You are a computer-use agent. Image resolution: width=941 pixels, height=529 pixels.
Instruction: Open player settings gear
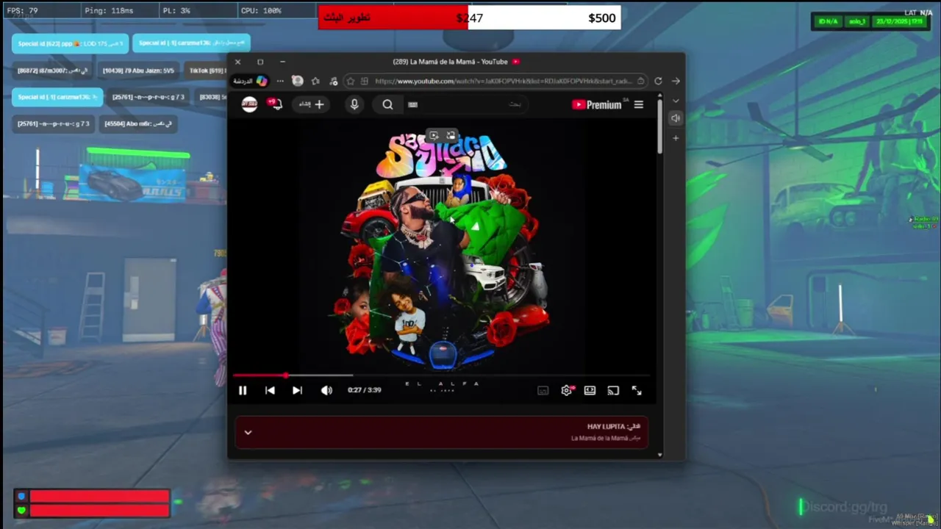point(566,390)
